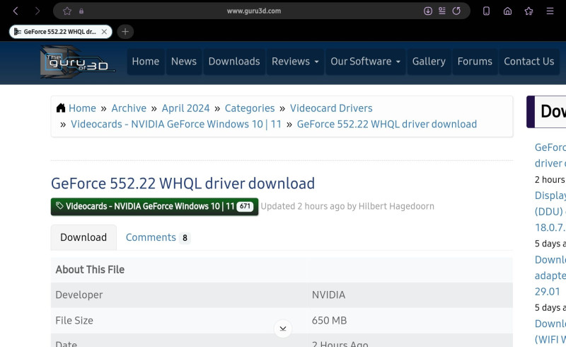Open sidebar Display (DDU) 18.0.7 download link

pyautogui.click(x=550, y=212)
